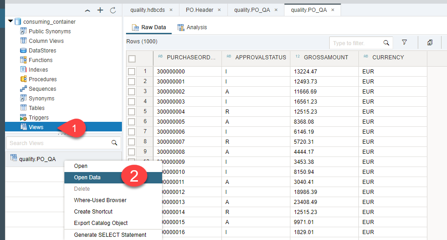Check the row 8 checkbox
The image size is (447, 240).
pos(131,141)
